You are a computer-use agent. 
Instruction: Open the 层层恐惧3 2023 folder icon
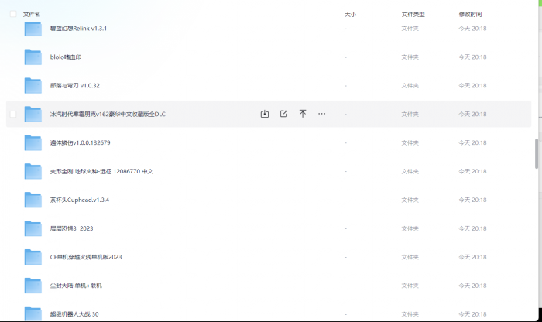pos(33,228)
